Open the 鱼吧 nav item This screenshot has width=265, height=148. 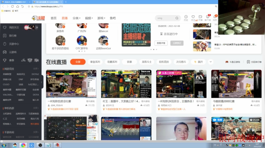113,18
